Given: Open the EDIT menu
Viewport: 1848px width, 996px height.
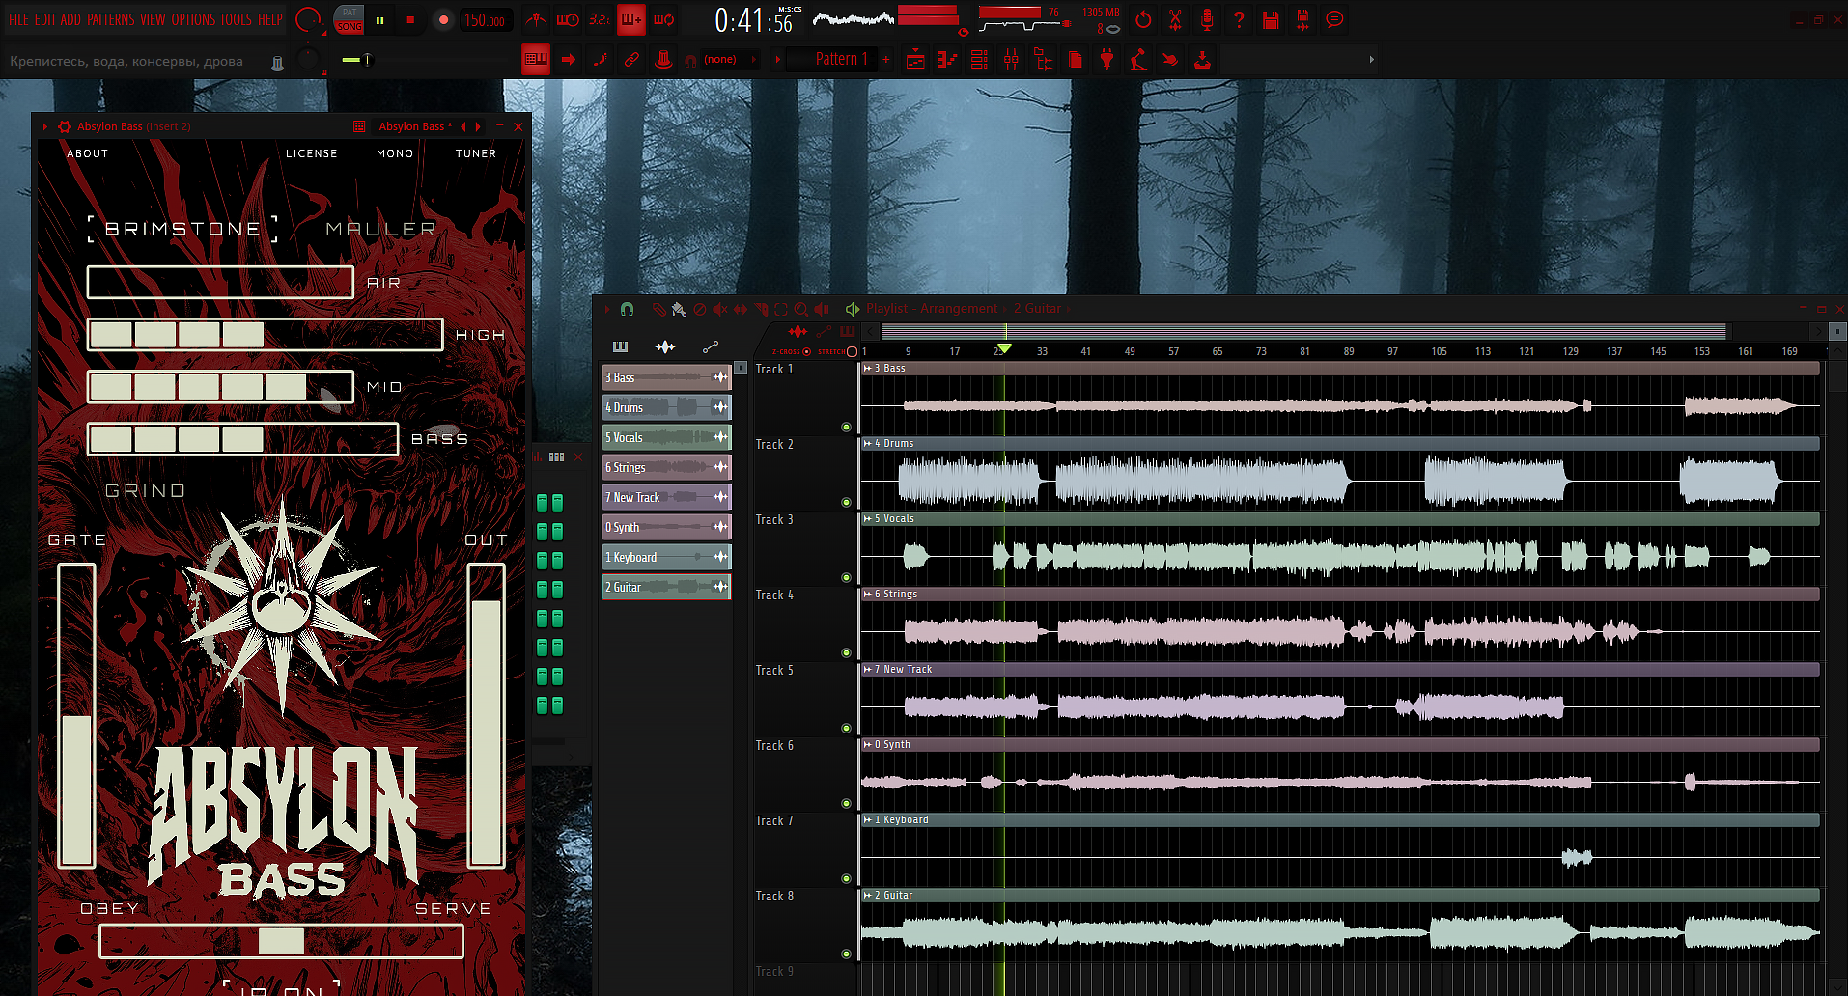Looking at the screenshot, I should click(45, 19).
